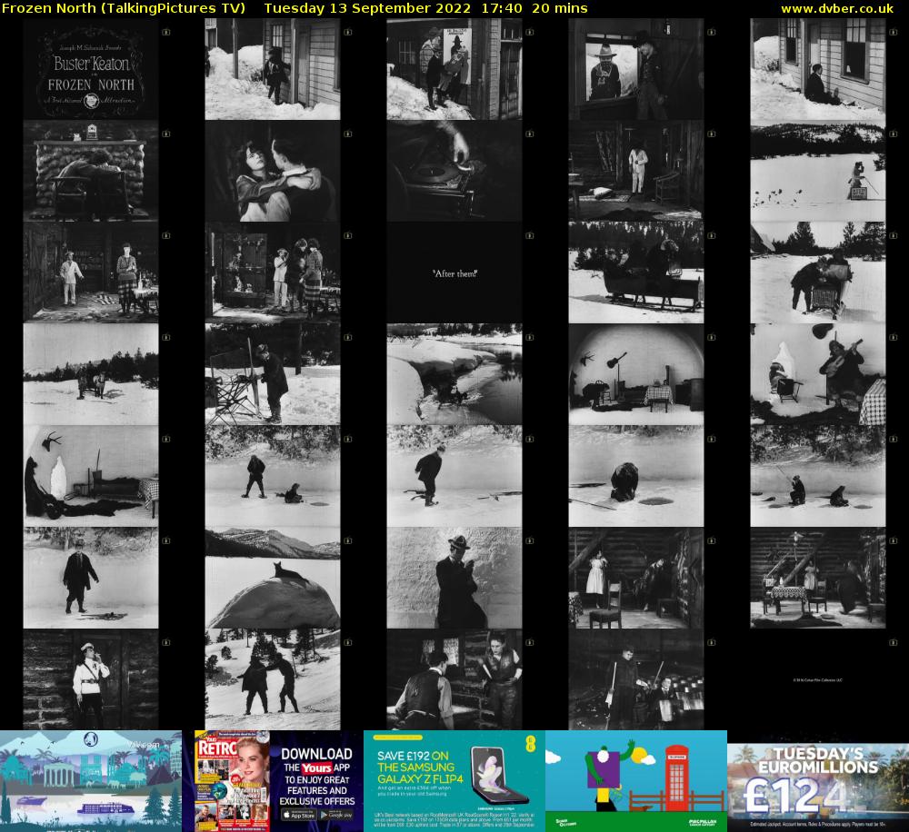Click the icon beside the violin player frame
This screenshot has width=909, height=832.
click(x=712, y=642)
